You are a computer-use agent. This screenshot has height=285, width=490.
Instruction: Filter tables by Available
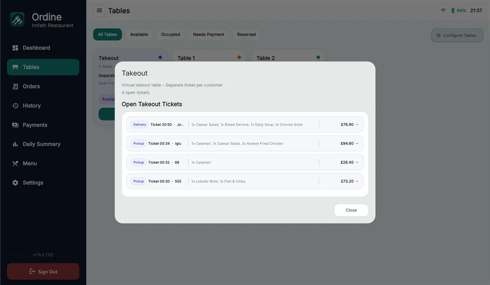tap(139, 35)
